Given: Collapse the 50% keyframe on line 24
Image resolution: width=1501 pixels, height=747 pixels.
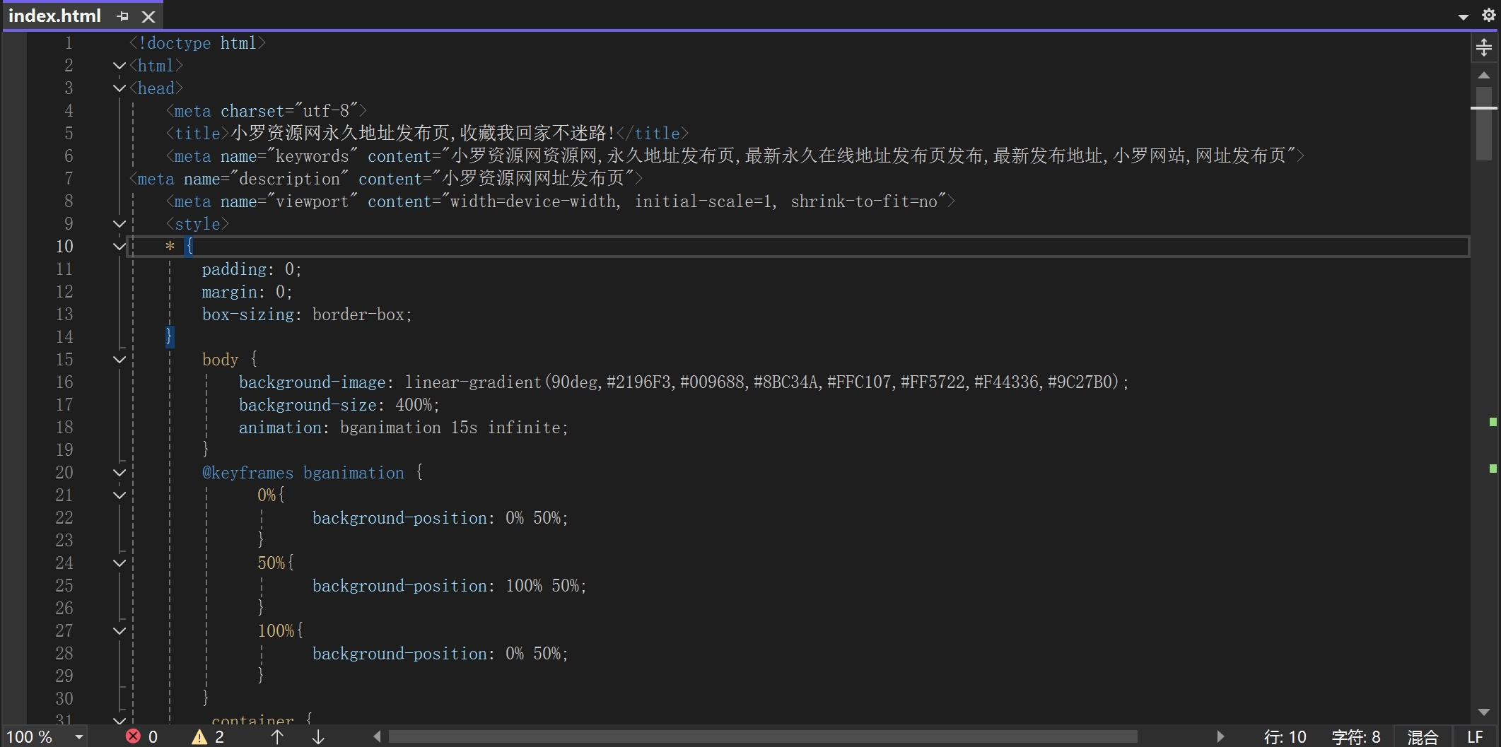Looking at the screenshot, I should [119, 563].
